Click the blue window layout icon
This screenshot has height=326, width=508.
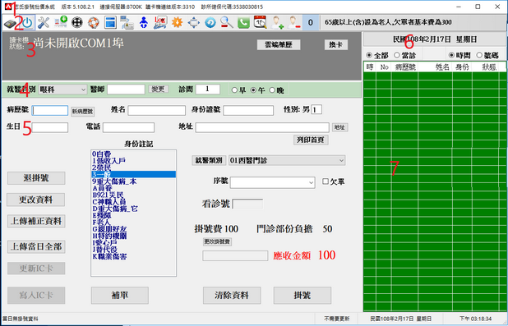pyautogui.click(x=110, y=22)
